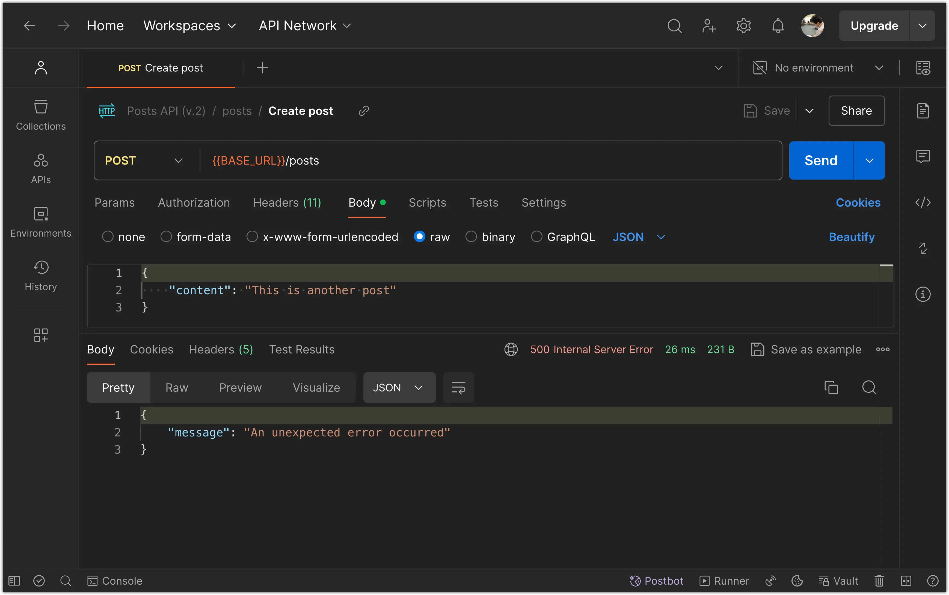Open request info panel icon
Viewport: 949px width, 595px height.
pyautogui.click(x=923, y=294)
